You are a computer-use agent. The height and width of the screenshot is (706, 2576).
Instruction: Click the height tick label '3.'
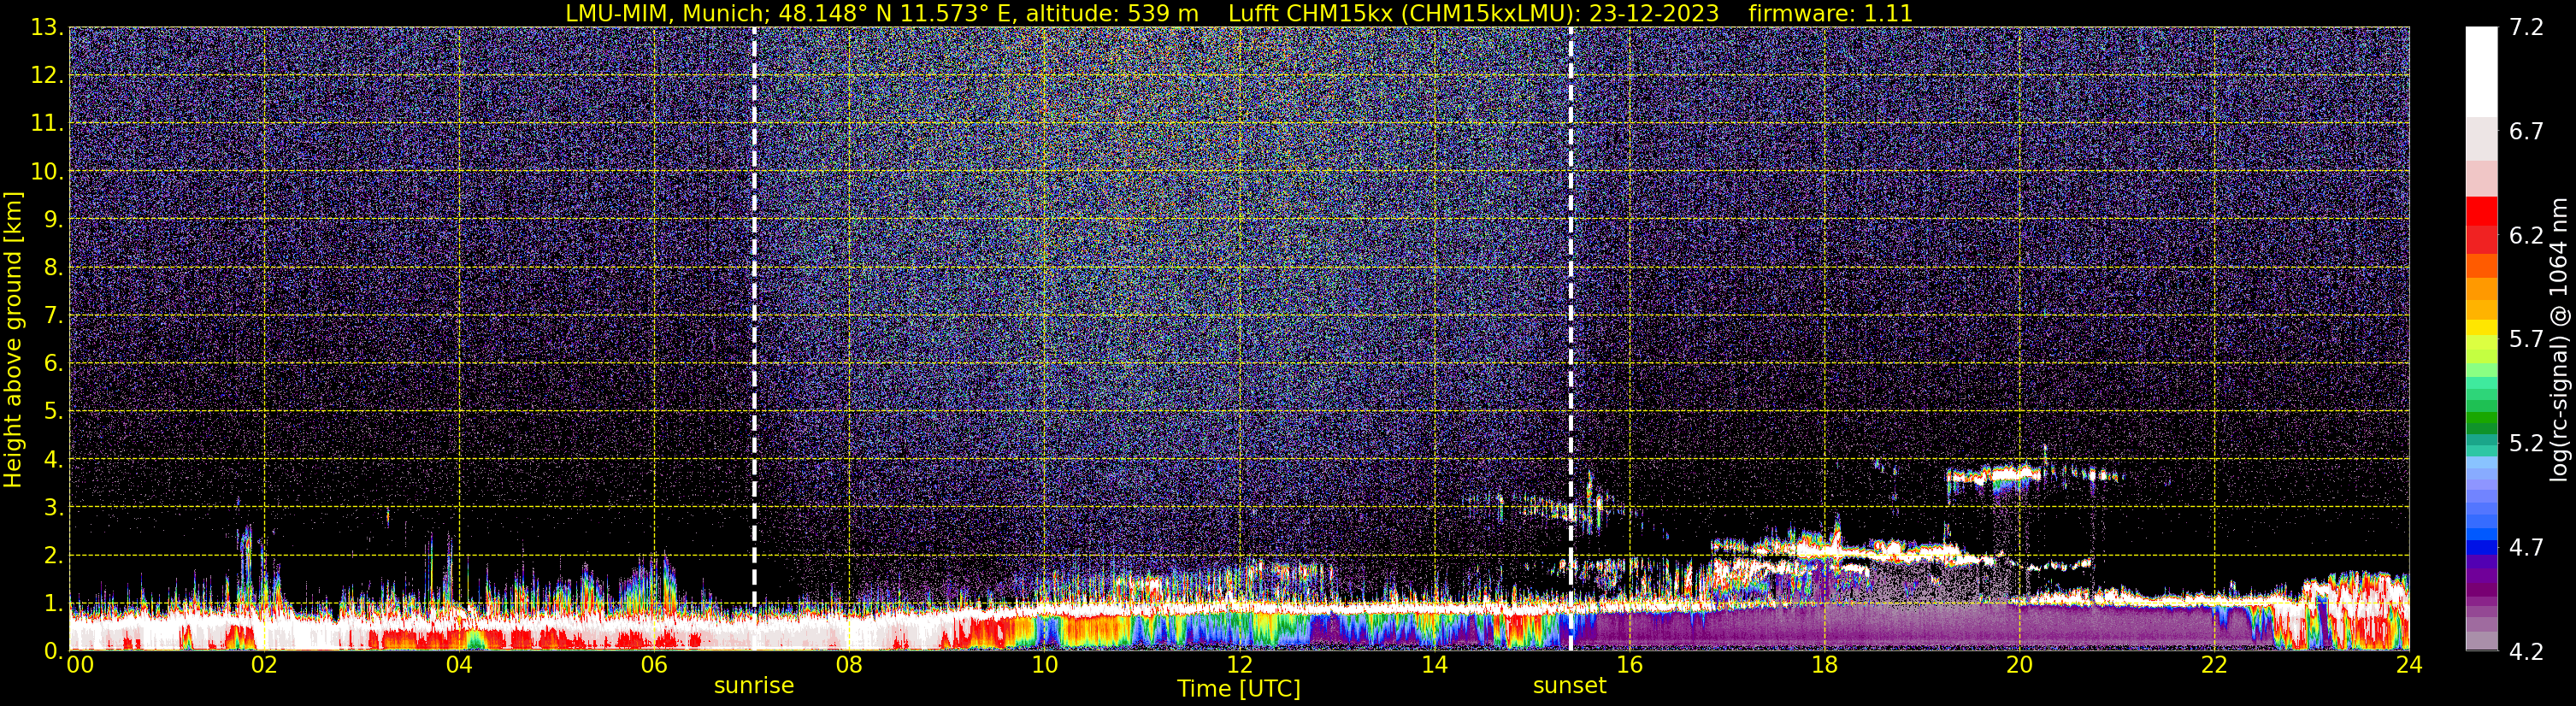pos(53,508)
